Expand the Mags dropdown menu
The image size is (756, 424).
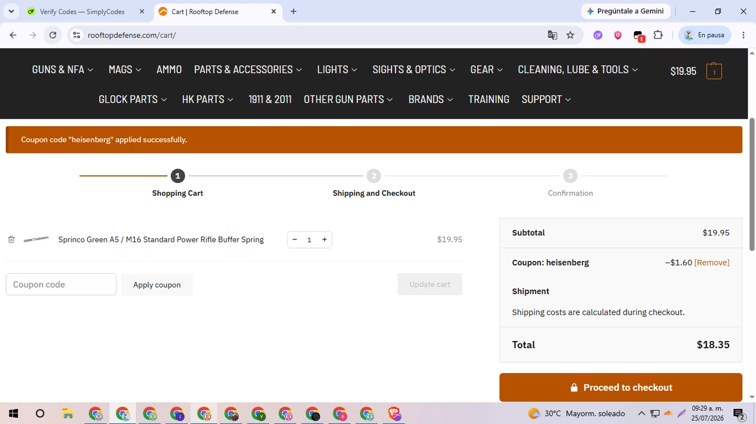[x=125, y=69]
